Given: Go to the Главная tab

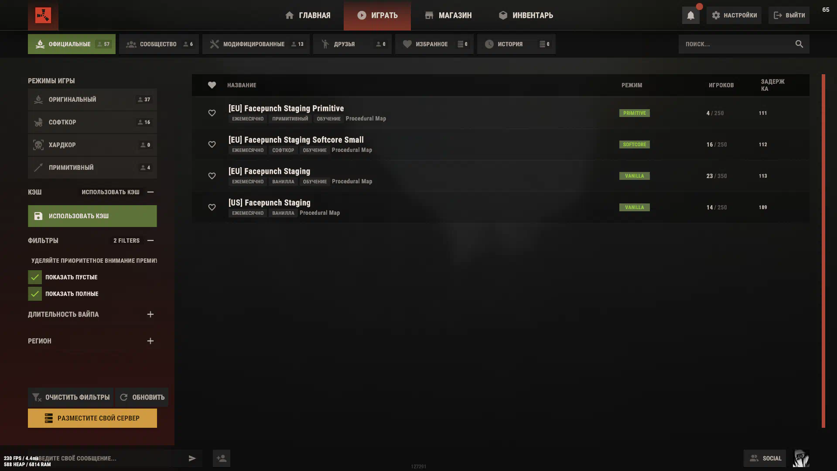Looking at the screenshot, I should pos(307,15).
